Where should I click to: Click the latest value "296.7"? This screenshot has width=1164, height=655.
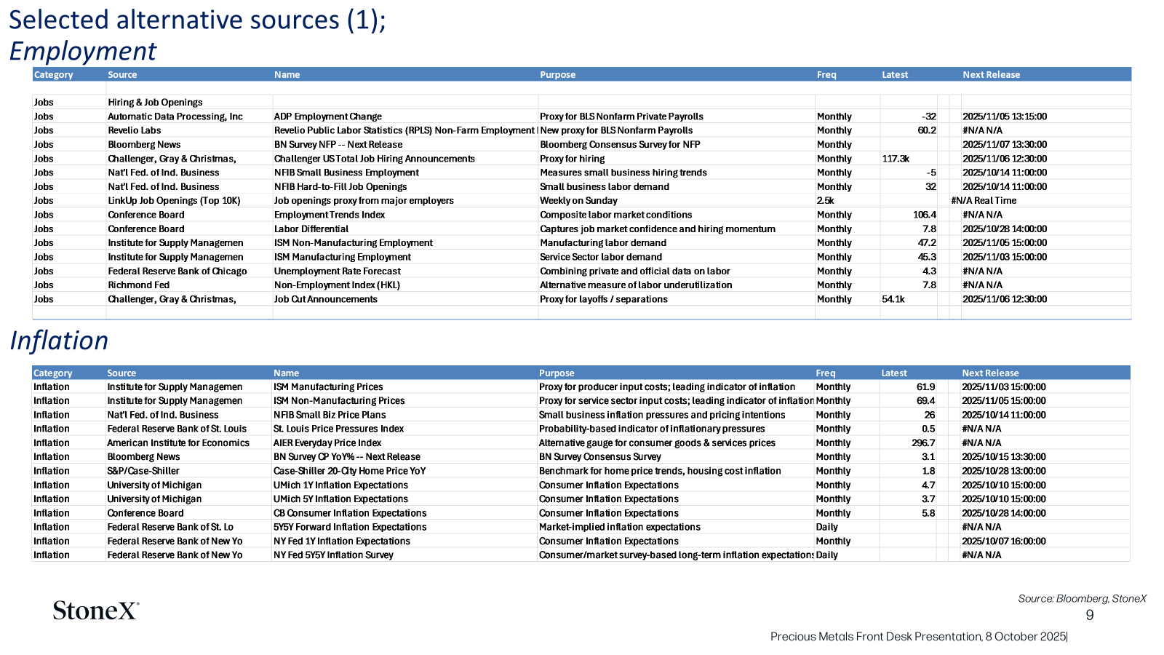click(923, 443)
